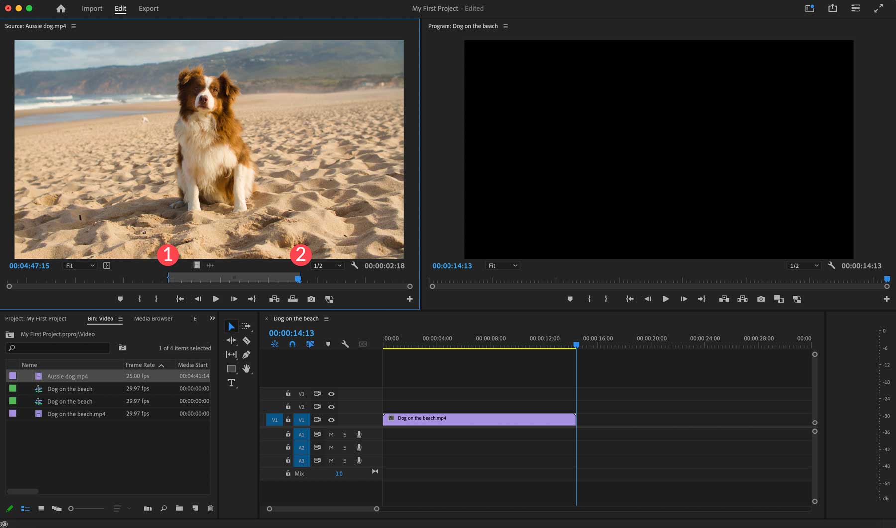Select the Hand tool
The image size is (896, 528).
click(x=246, y=369)
